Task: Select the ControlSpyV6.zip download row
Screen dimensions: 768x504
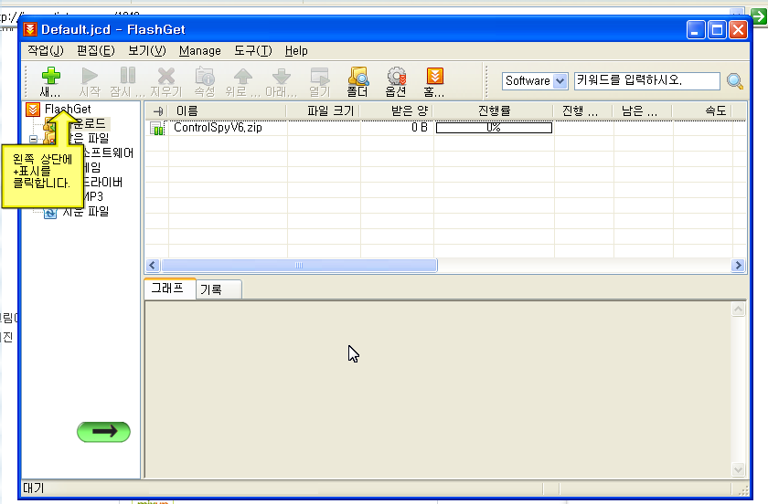Action: (x=229, y=128)
